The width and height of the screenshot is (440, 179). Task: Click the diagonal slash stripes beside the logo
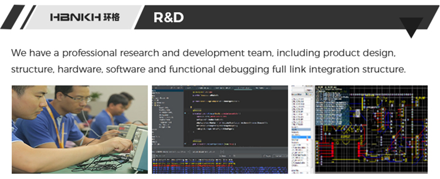(17, 17)
